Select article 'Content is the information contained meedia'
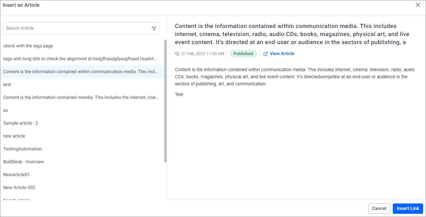The width and height of the screenshot is (426, 217). pyautogui.click(x=82, y=98)
